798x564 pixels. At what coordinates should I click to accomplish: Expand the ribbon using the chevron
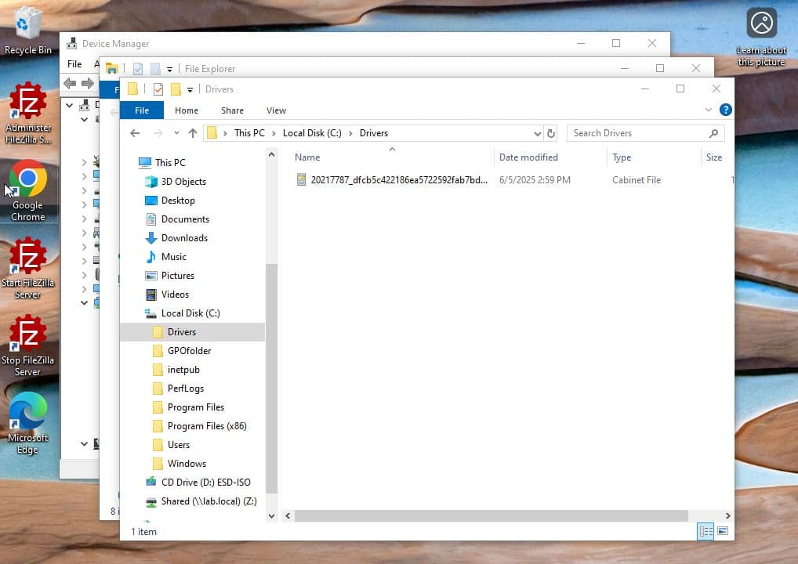(709, 110)
